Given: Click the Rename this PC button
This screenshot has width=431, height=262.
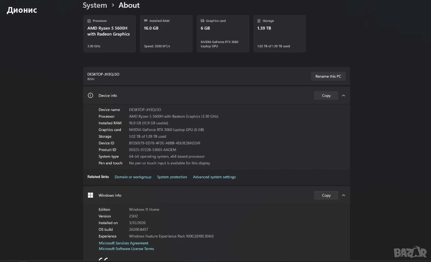Looking at the screenshot, I should coord(328,76).
